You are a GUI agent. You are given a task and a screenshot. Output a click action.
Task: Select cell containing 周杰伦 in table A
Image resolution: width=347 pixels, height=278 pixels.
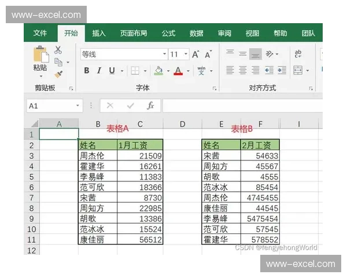(98, 156)
